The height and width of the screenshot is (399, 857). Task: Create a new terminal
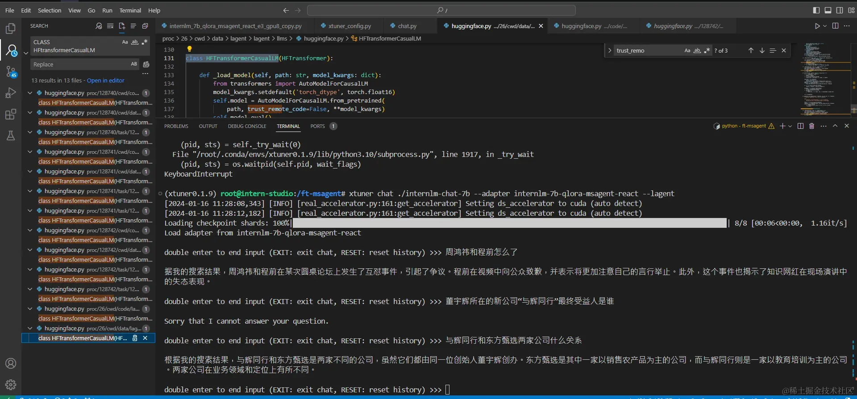point(782,126)
